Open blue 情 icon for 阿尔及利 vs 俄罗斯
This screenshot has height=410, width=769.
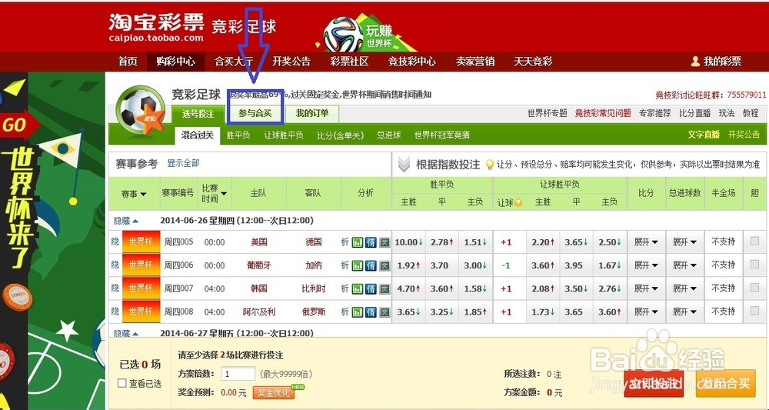click(x=371, y=312)
